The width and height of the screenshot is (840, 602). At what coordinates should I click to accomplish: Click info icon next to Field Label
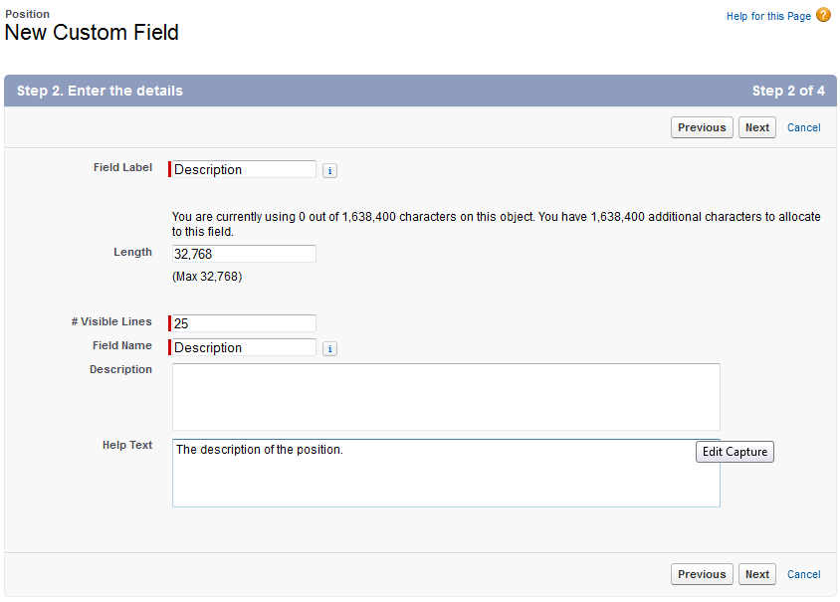click(x=330, y=170)
